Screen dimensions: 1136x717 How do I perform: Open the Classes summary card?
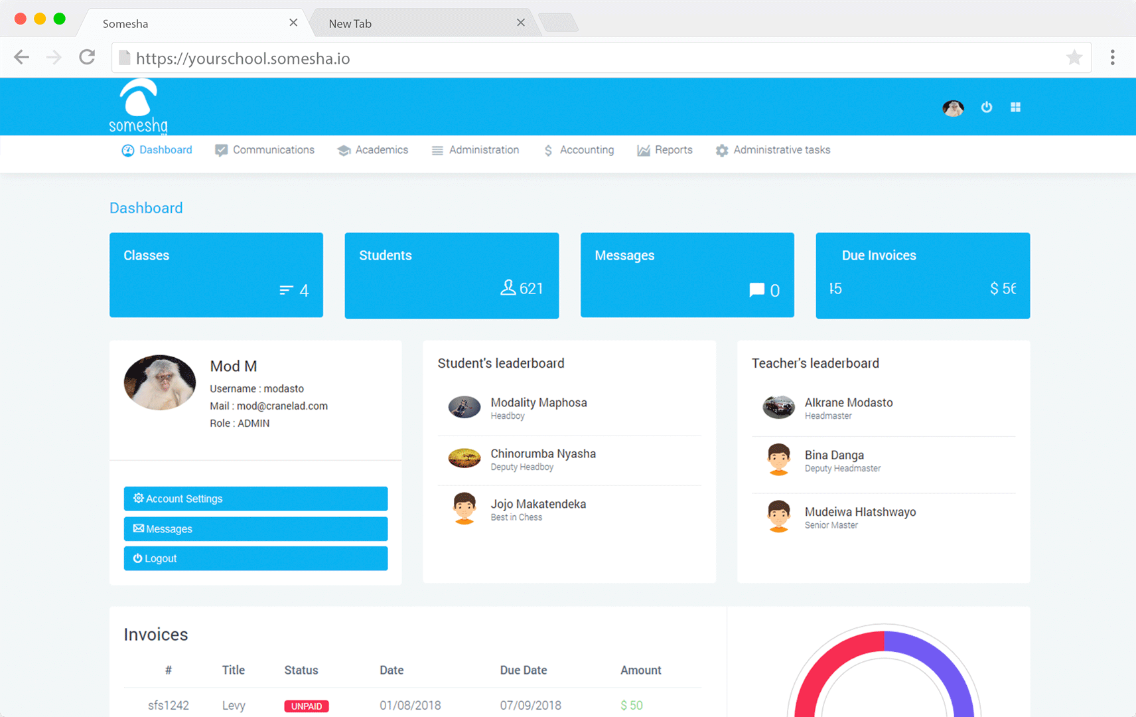[x=216, y=275]
